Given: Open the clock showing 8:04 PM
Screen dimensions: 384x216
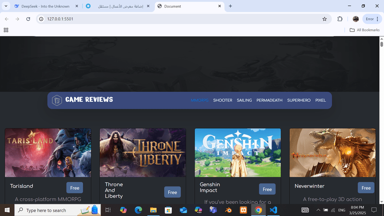Looking at the screenshot, I should 357,210.
